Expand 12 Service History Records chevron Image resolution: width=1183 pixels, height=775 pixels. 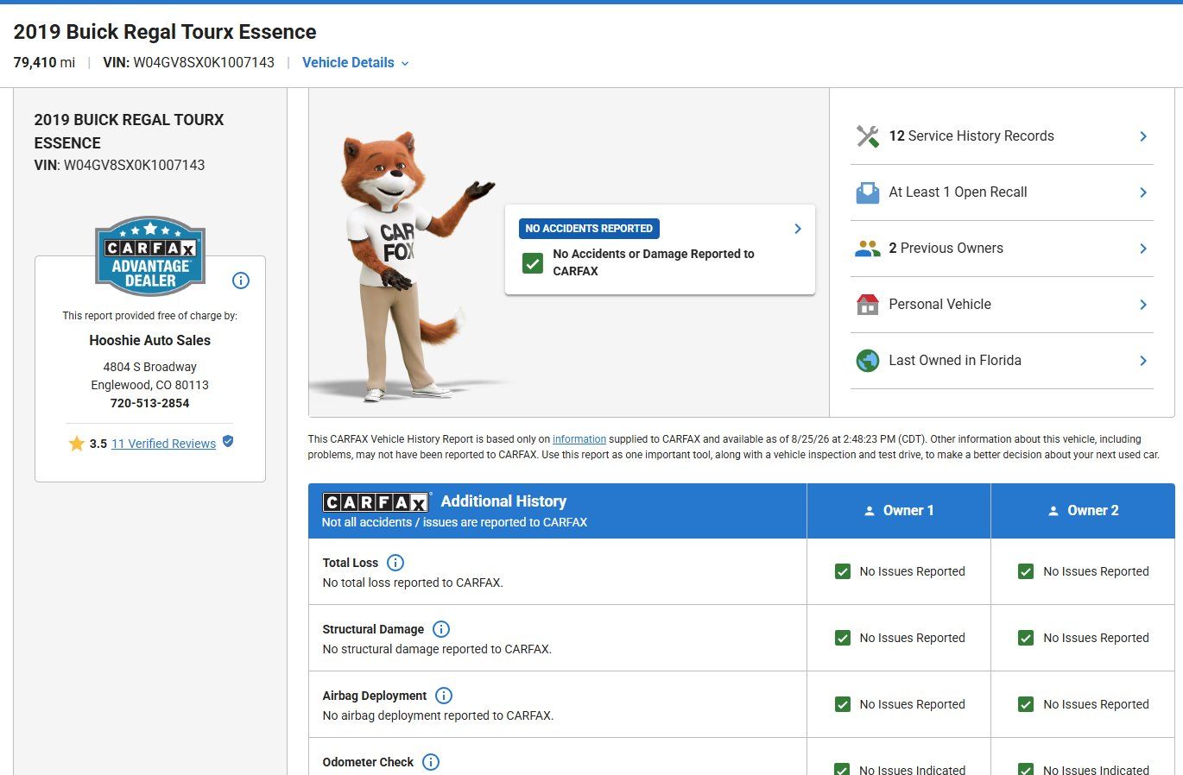(1143, 136)
